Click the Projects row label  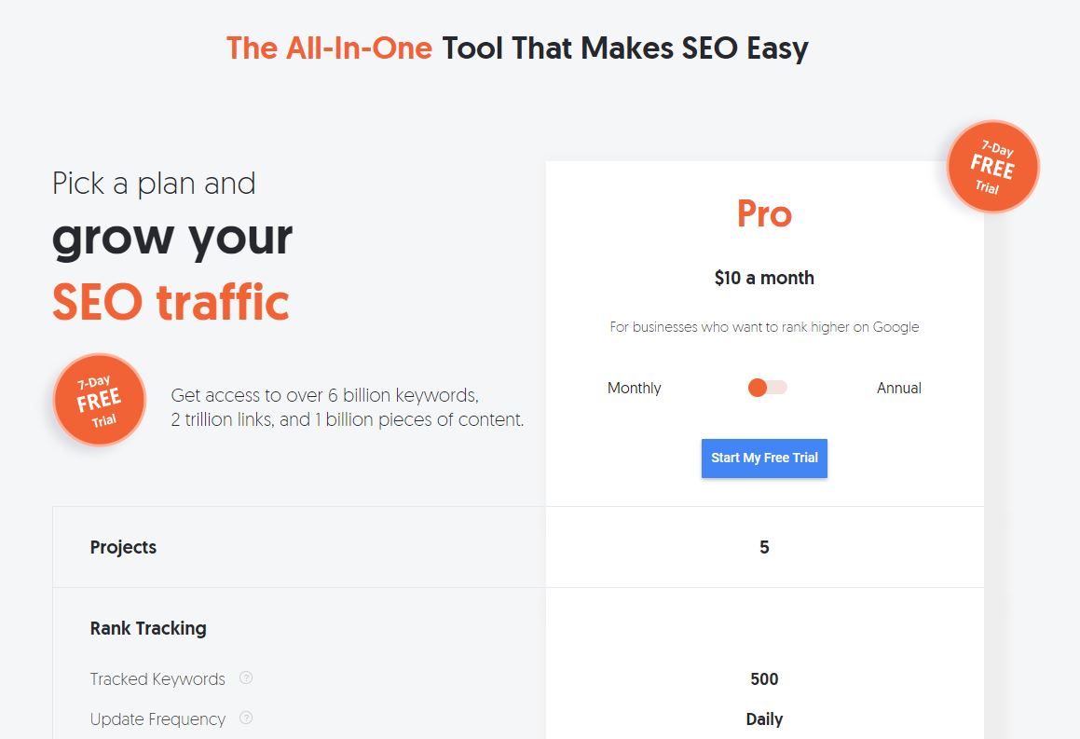[123, 547]
